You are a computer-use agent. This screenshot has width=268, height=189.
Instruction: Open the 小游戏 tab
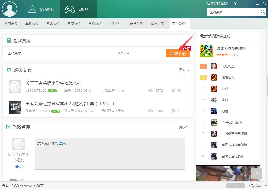pyautogui.click(x=114, y=24)
